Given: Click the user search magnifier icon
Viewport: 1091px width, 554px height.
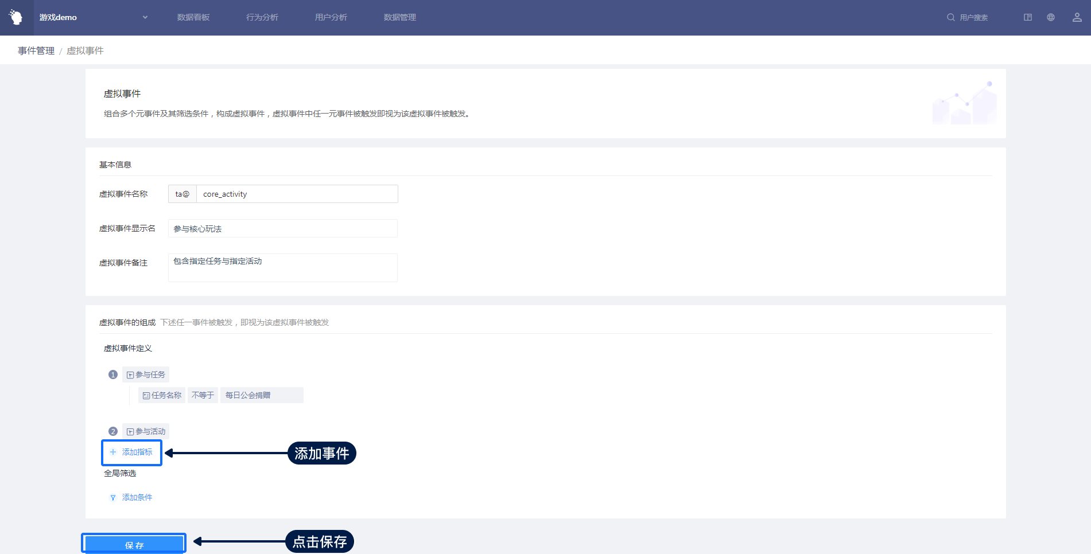Looking at the screenshot, I should pyautogui.click(x=950, y=17).
